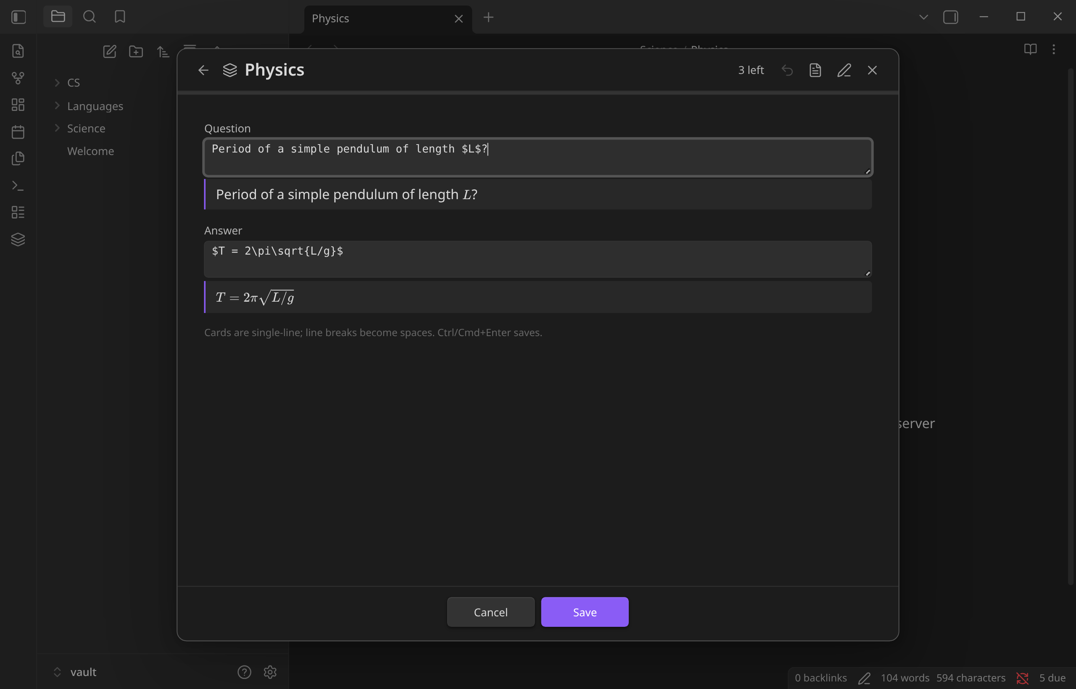Open graph view ribbon icon

[x=18, y=78]
